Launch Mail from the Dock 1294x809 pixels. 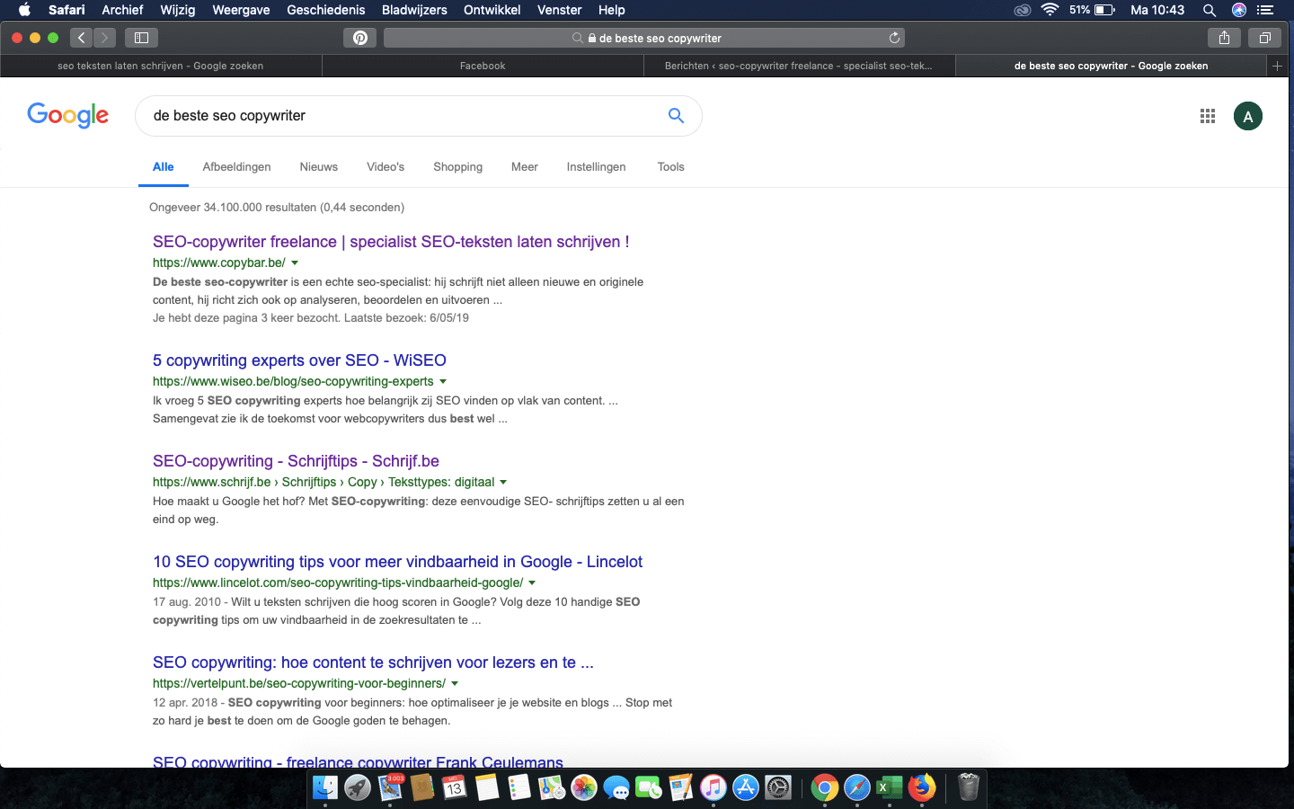click(x=390, y=788)
